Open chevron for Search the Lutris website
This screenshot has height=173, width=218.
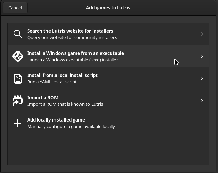click(x=202, y=34)
